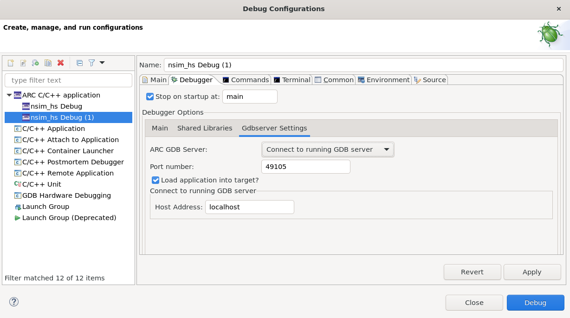
Task: Collapse the ARC C/C++ application tree node
Action: pos(9,95)
